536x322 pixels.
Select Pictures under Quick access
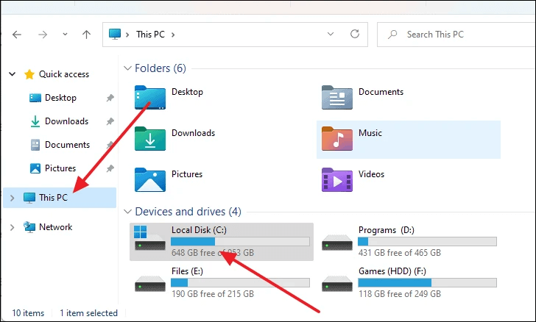60,168
